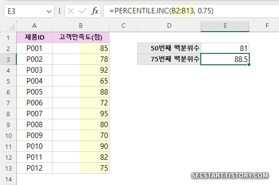Select score cell with value 82
Image resolution: width=279 pixels, height=185 pixels.
pyautogui.click(x=81, y=157)
